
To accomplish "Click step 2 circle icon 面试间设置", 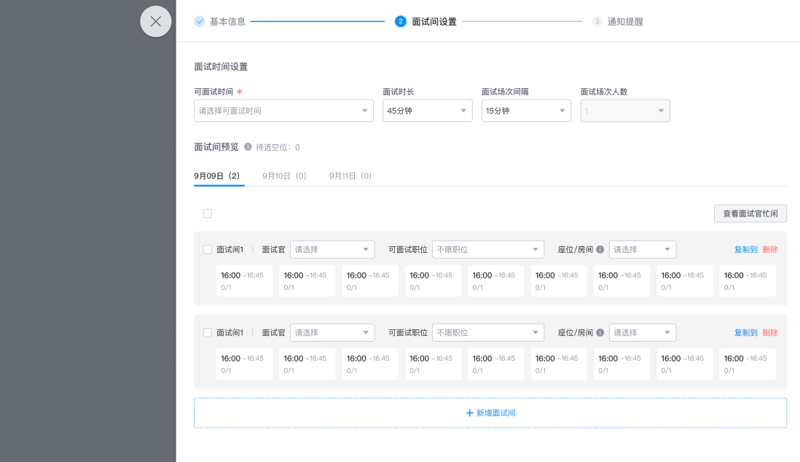I will 400,21.
